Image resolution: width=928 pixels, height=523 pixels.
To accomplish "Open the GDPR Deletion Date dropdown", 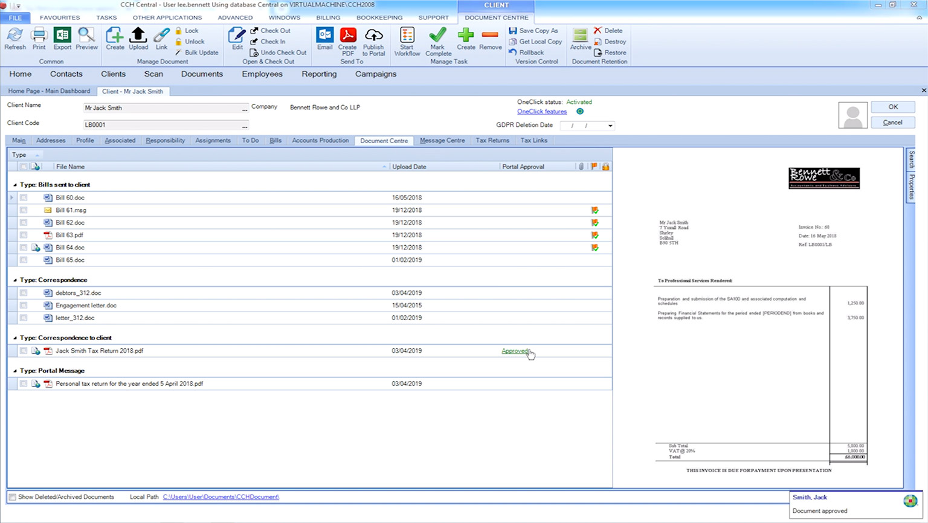I will [x=610, y=126].
